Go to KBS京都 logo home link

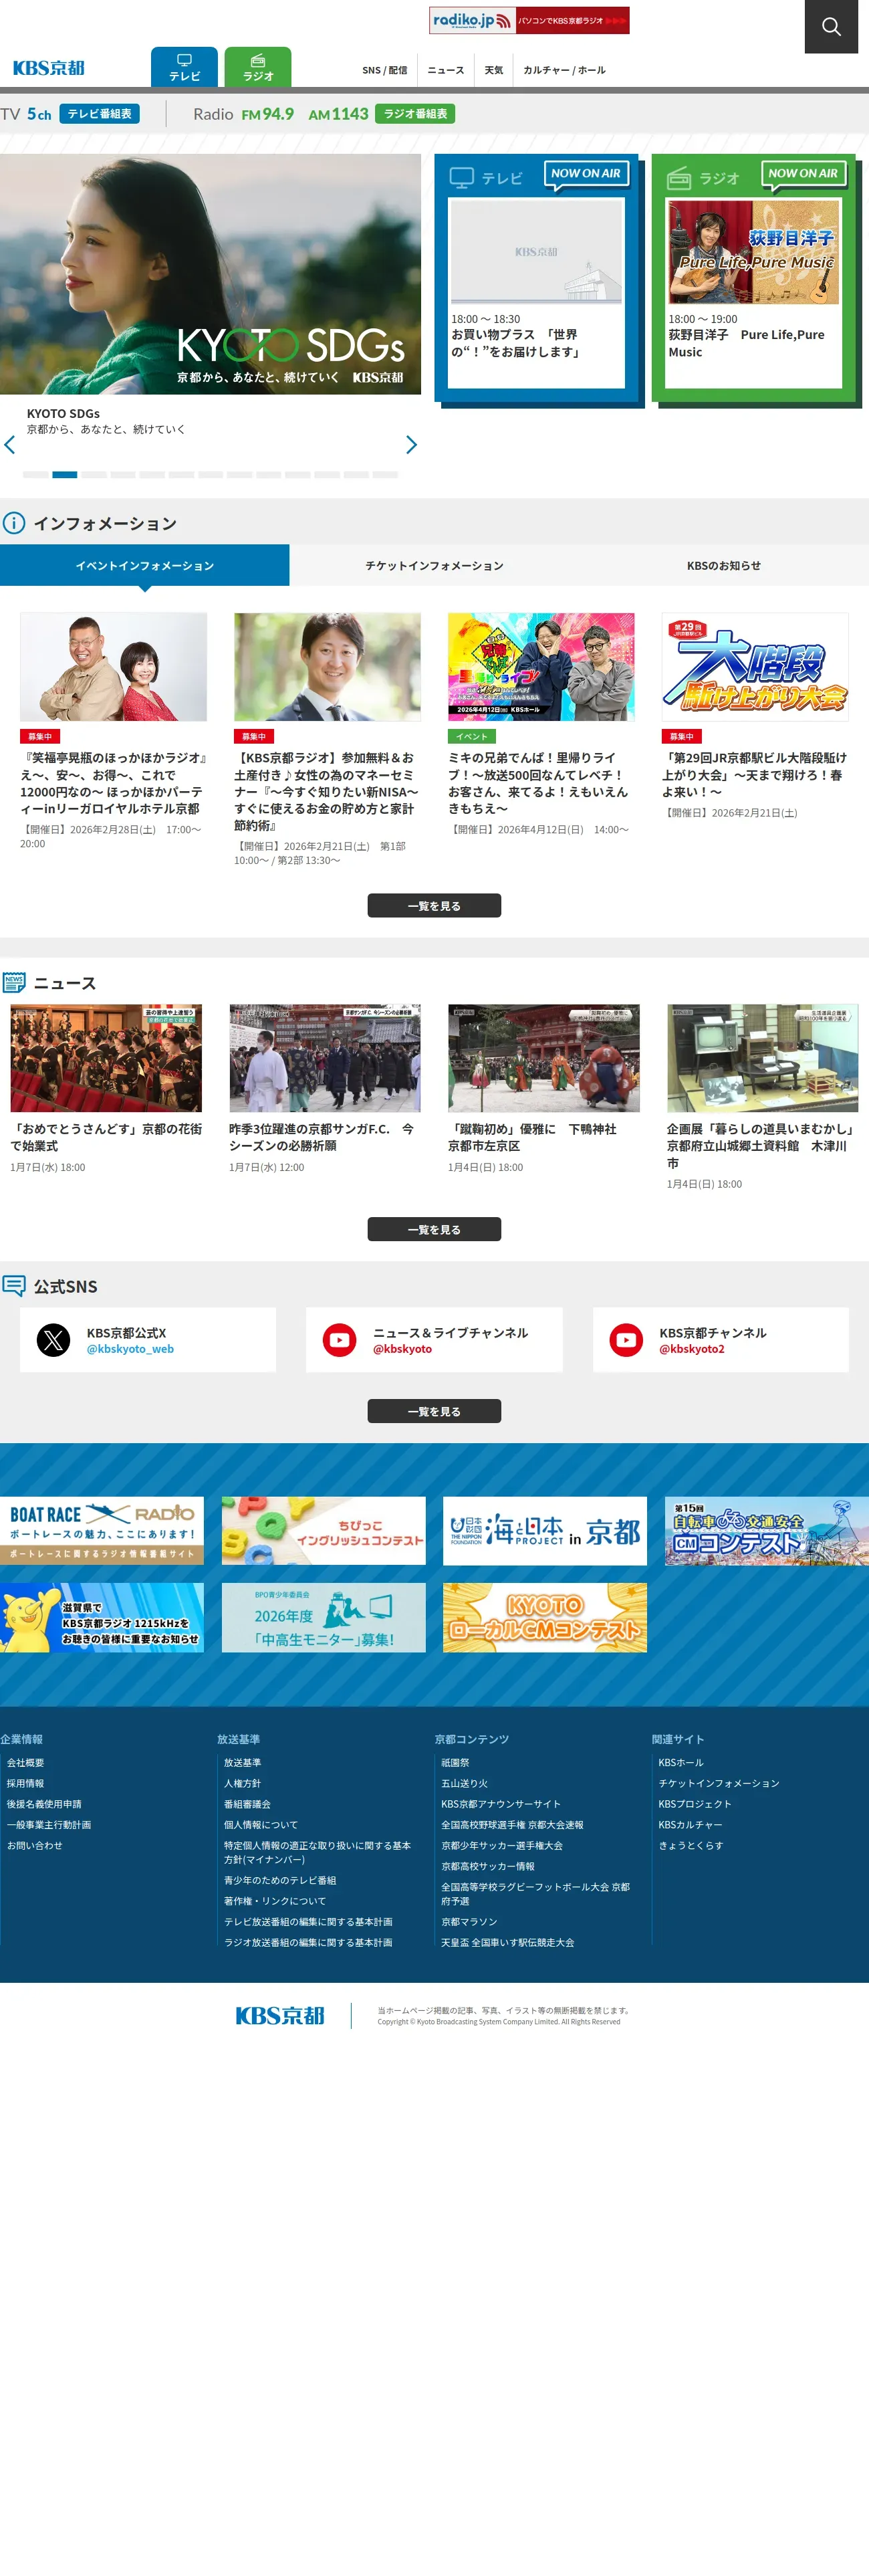(48, 68)
